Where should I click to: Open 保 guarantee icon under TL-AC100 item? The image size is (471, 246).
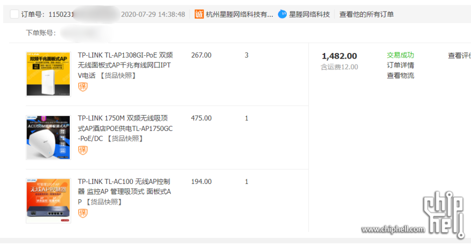click(83, 213)
